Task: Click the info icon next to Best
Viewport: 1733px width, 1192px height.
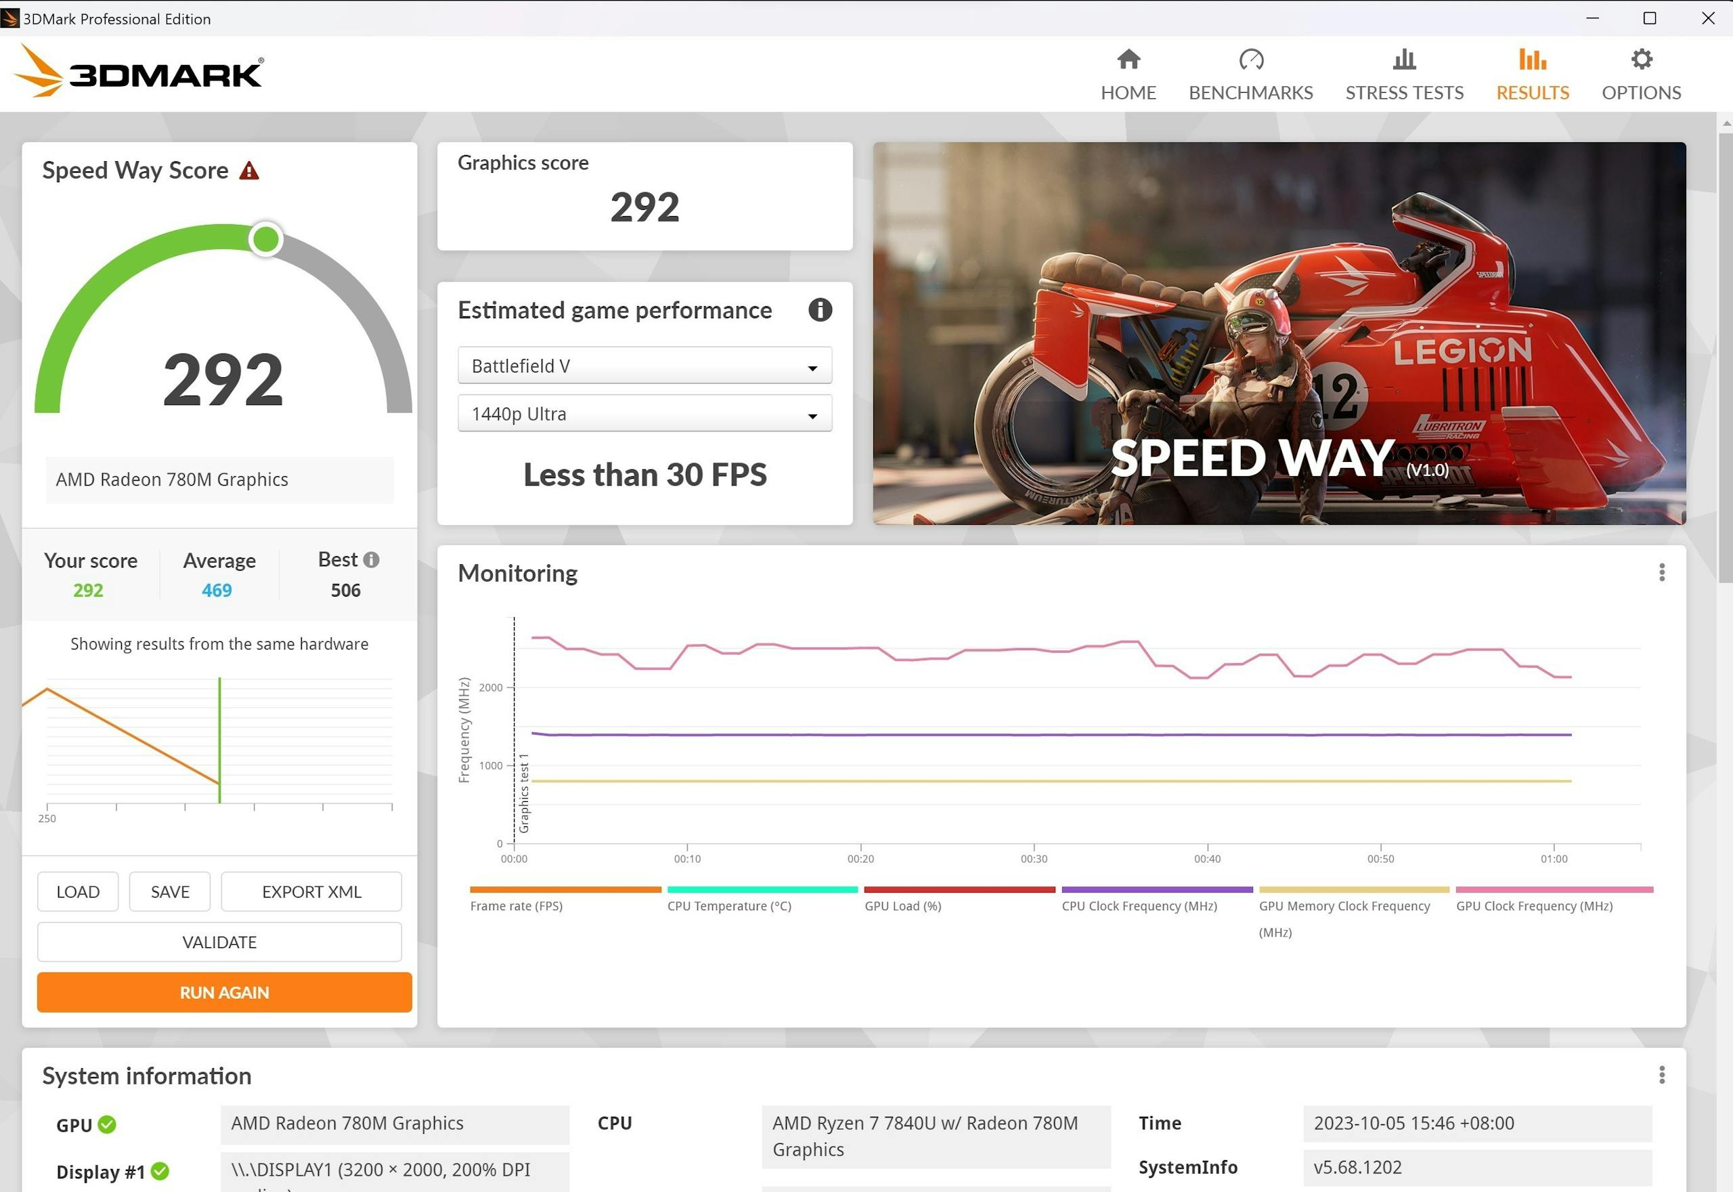Action: click(x=371, y=559)
